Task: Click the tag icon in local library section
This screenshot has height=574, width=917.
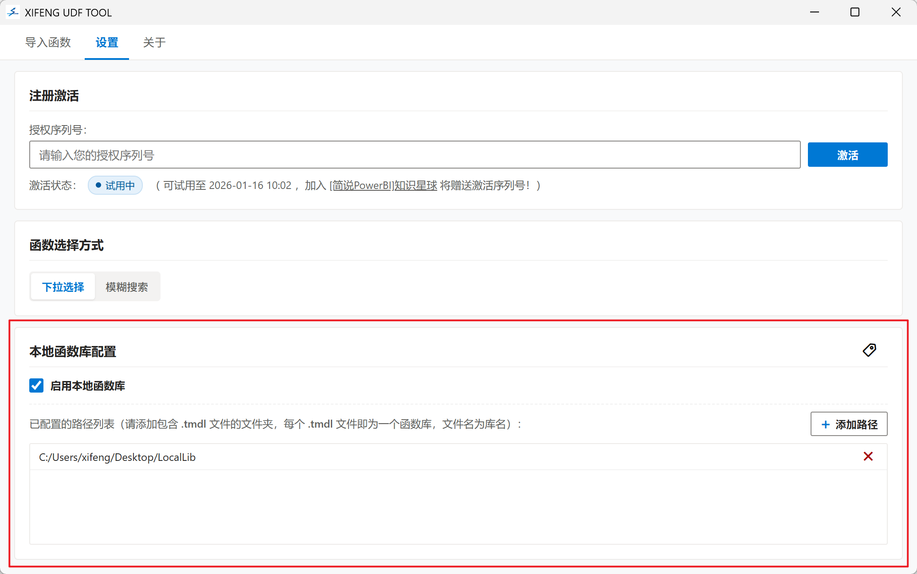Action: pos(869,350)
